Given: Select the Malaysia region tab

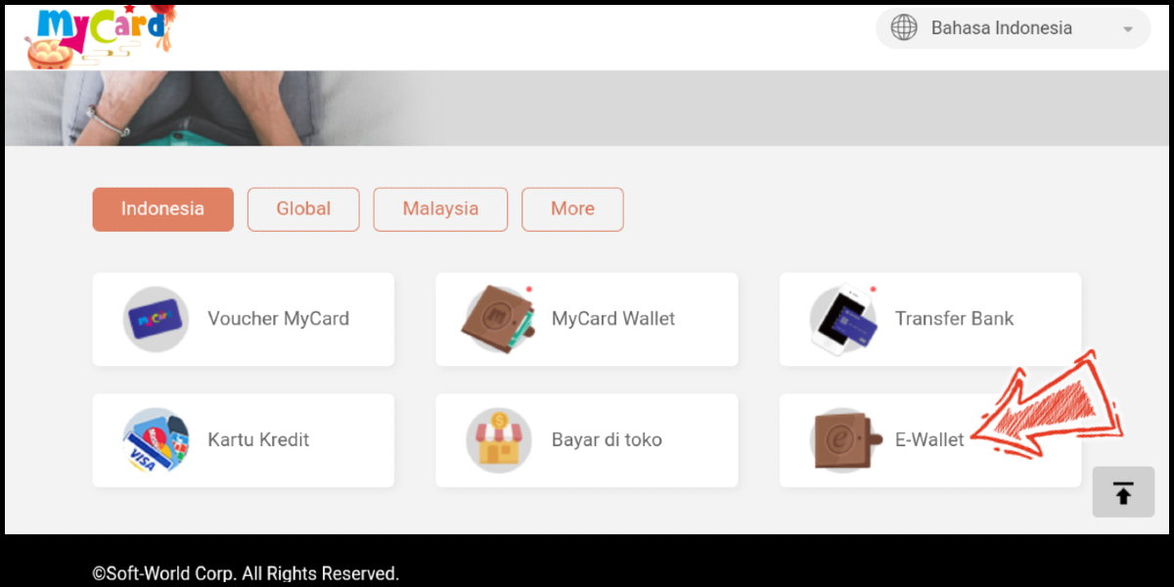Looking at the screenshot, I should pos(440,209).
